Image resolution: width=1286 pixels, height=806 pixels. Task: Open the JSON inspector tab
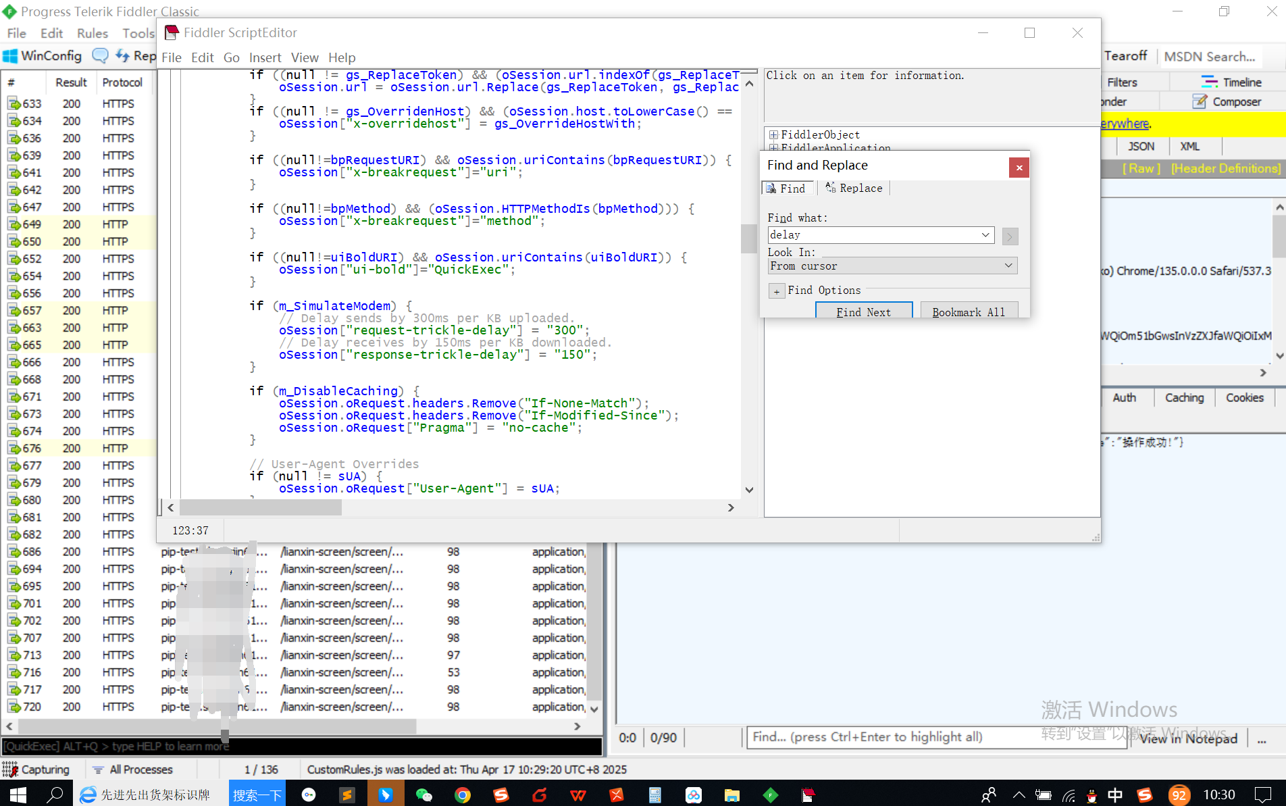click(x=1141, y=147)
